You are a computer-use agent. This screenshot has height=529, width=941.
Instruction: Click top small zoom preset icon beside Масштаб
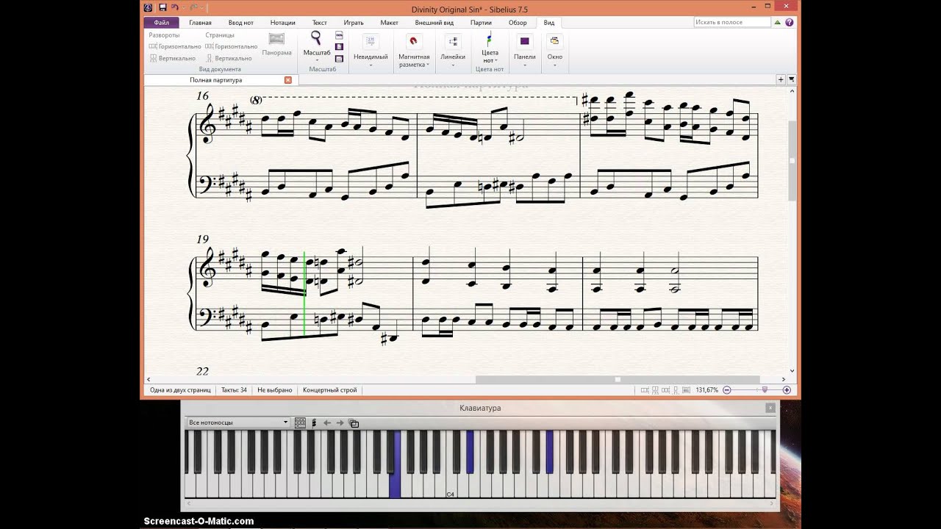(x=339, y=35)
